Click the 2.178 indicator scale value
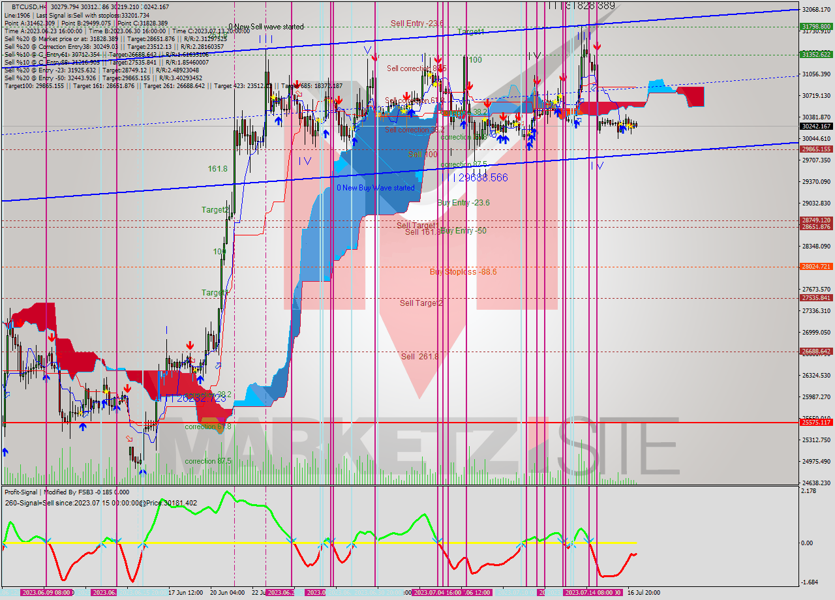 (x=809, y=490)
